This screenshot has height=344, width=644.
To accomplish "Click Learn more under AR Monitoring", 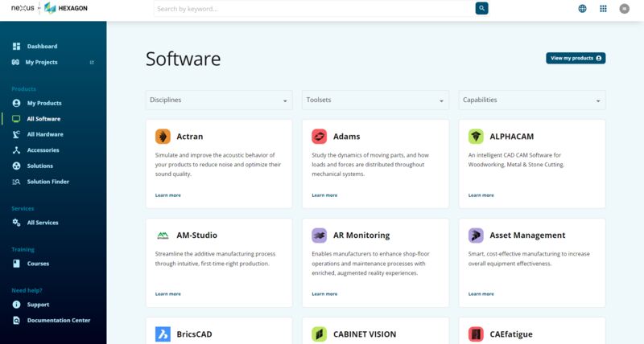I will [324, 294].
